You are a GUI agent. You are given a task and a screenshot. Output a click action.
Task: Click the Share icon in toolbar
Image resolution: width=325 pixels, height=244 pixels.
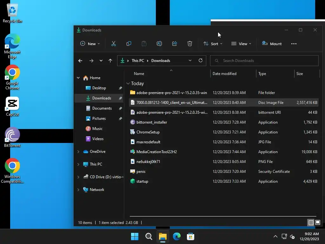click(175, 44)
